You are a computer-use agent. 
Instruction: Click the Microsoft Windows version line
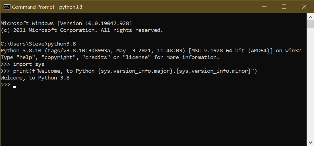tap(66, 23)
